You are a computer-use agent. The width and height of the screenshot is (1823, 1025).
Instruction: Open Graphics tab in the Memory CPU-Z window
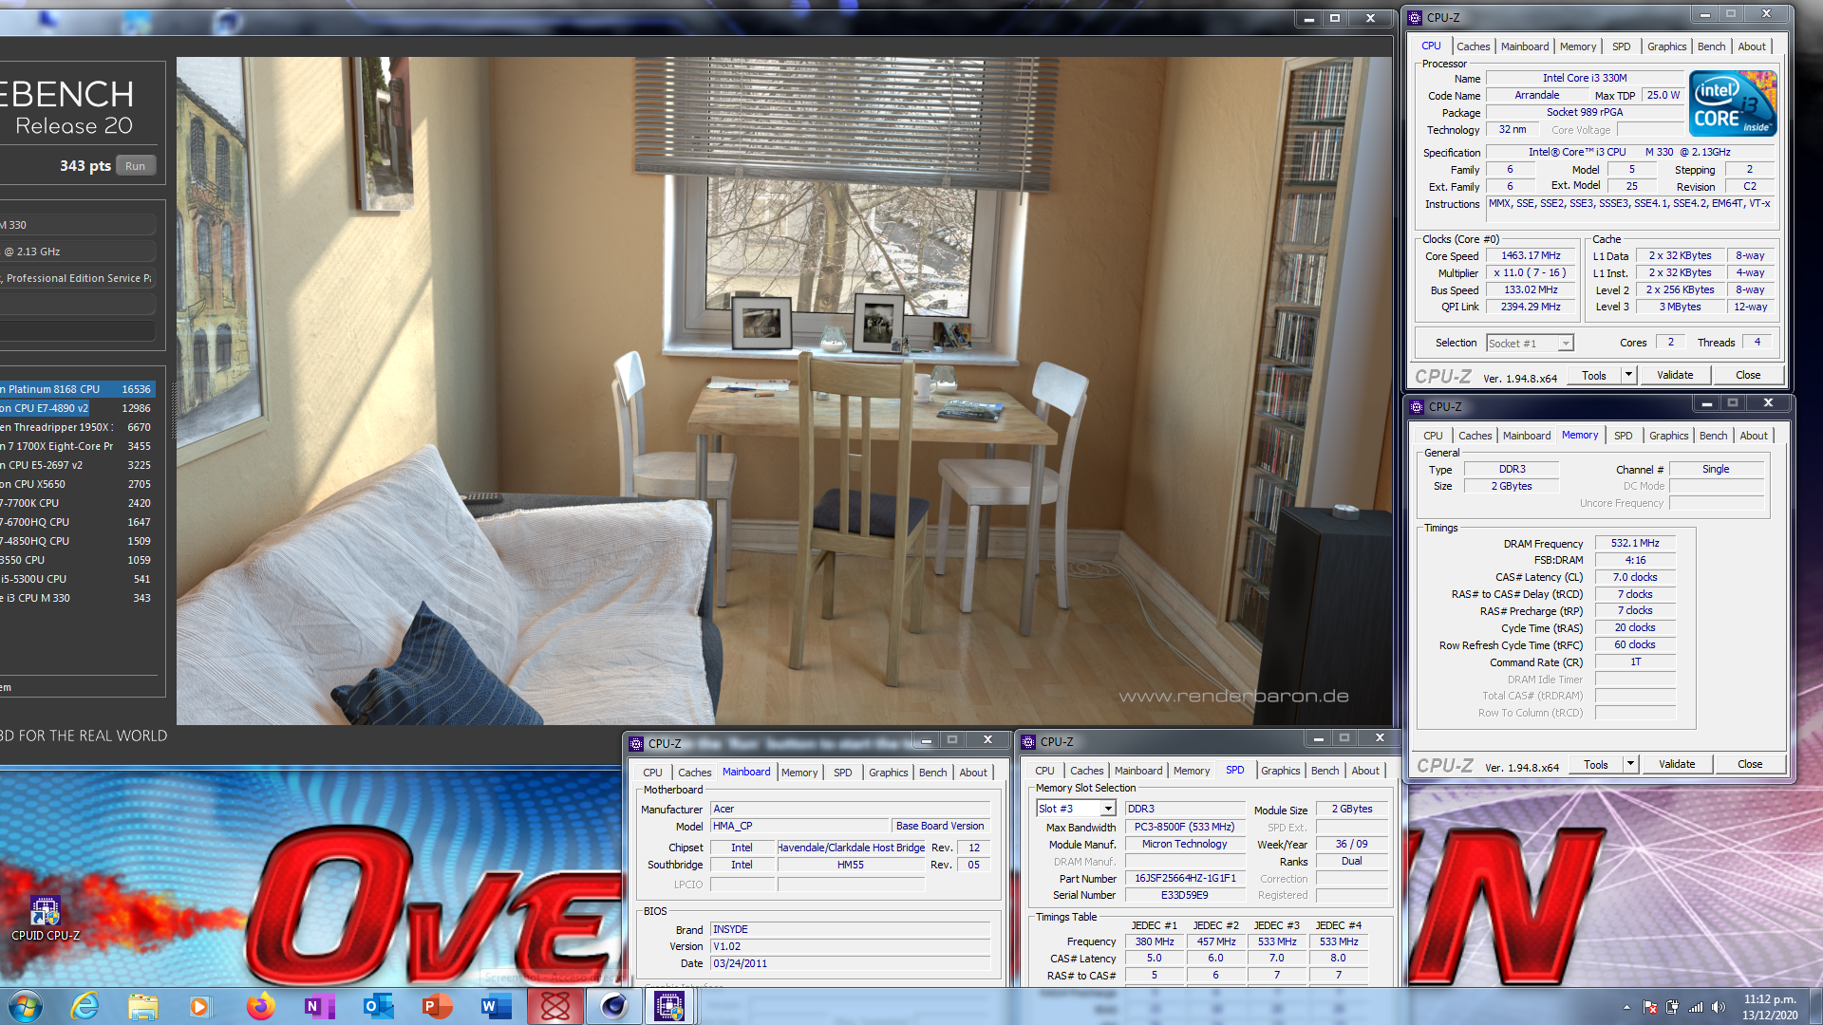point(1668,436)
